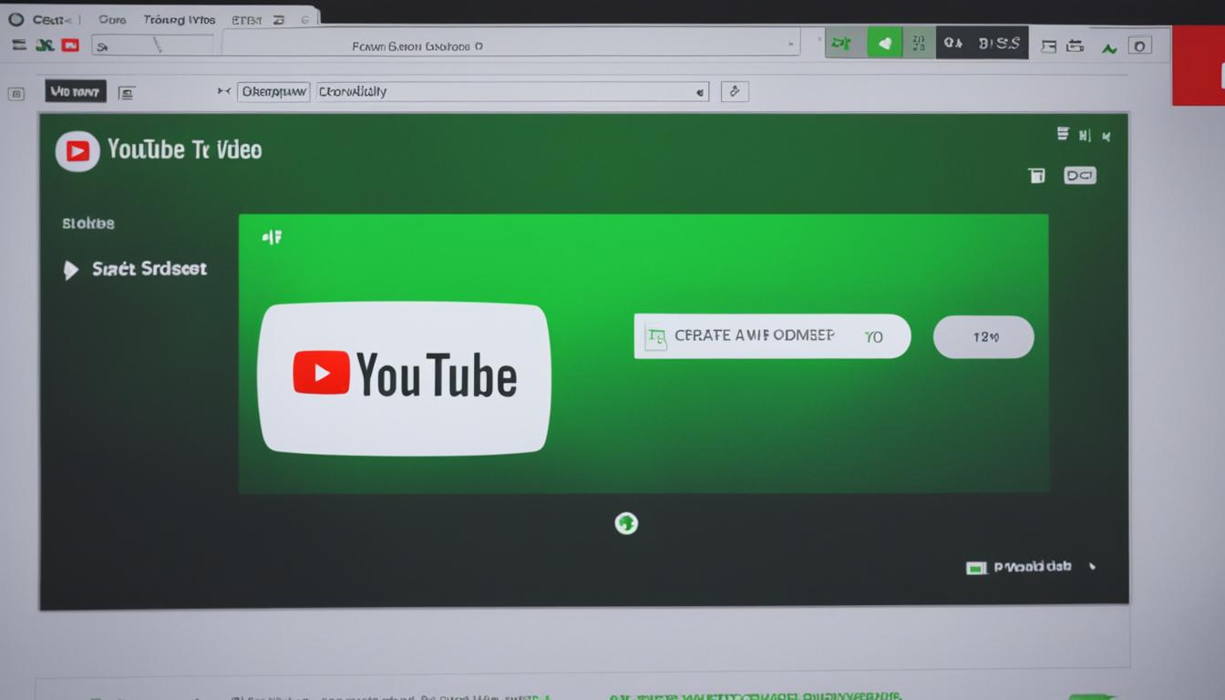
Task: Click the green rectangle icon before 'PVoold dab'
Action: coord(976,568)
